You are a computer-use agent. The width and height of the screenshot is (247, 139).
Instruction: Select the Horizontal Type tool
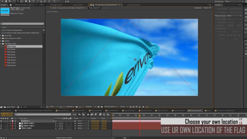(x=33, y=1)
